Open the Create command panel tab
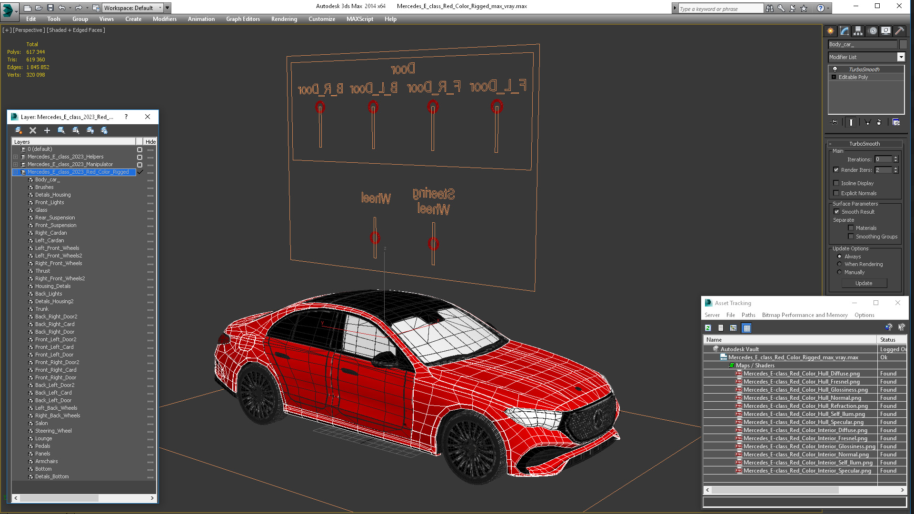Image resolution: width=914 pixels, height=514 pixels. (831, 31)
